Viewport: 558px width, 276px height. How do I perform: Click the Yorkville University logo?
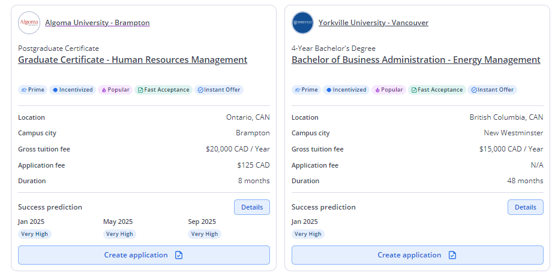[x=302, y=23]
